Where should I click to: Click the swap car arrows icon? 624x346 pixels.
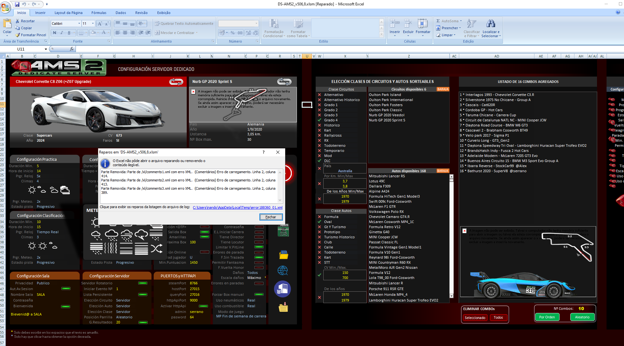pos(176,82)
